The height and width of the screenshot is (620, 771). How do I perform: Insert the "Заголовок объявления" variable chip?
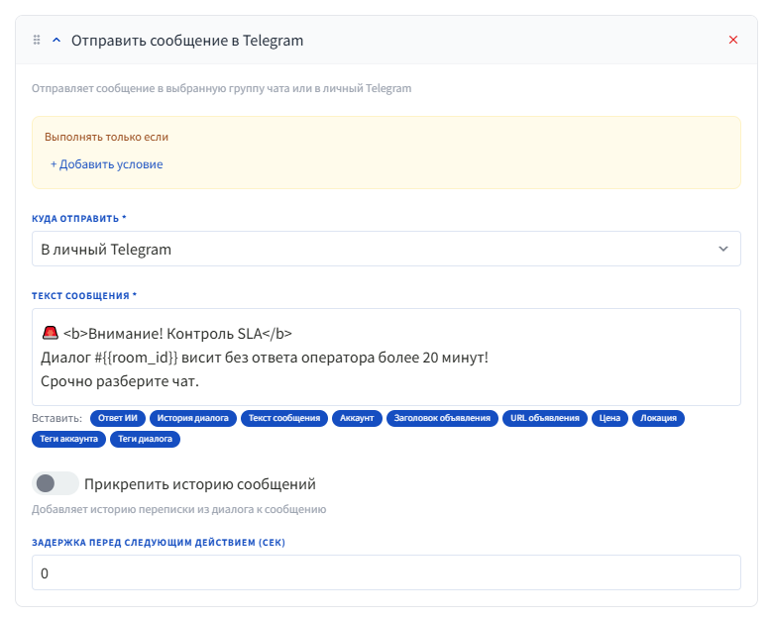[442, 418]
